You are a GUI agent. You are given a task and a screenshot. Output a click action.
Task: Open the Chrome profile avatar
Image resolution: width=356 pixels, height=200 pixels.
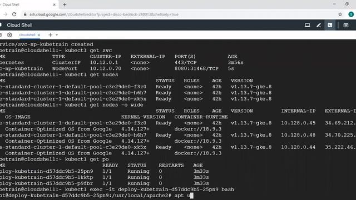pos(351,14)
